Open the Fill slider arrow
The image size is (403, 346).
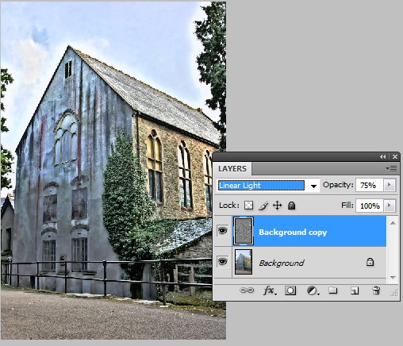[x=390, y=206]
